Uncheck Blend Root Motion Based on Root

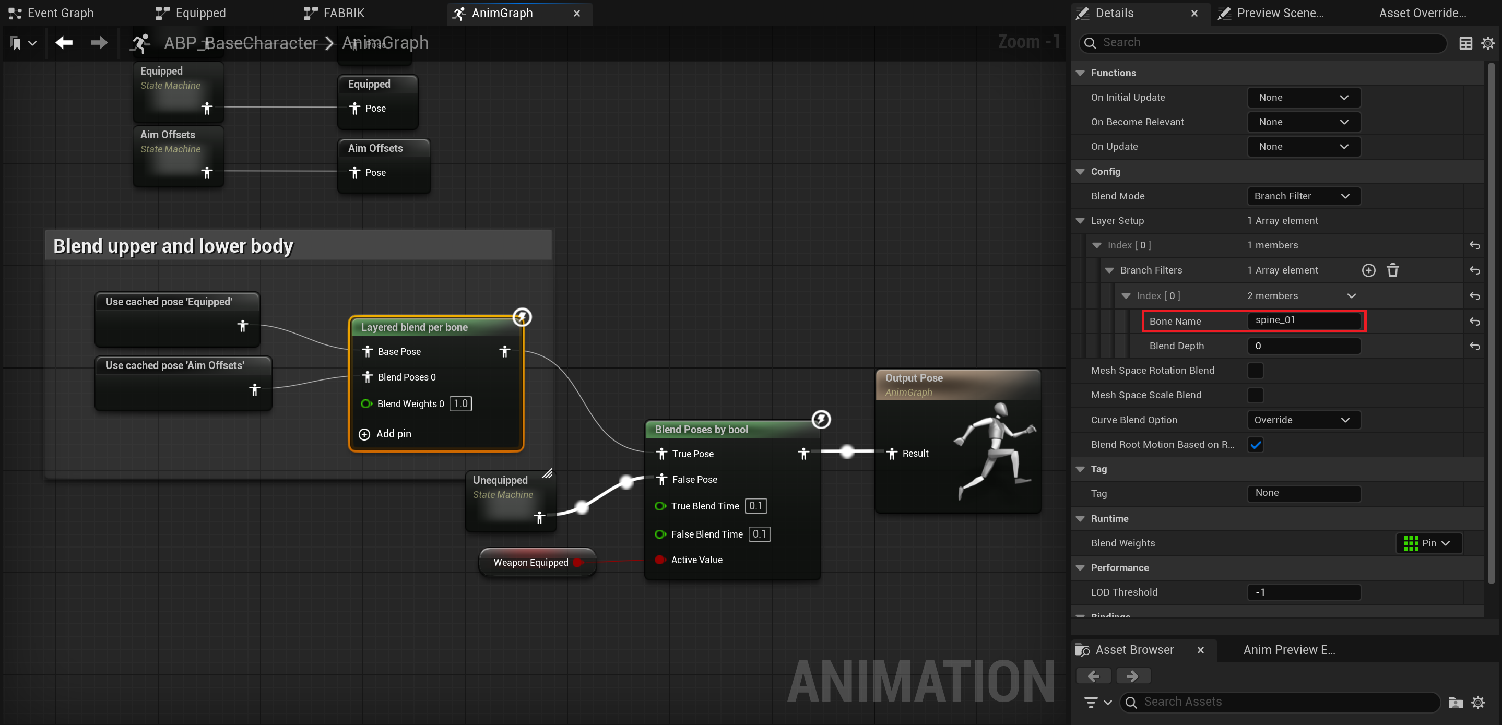point(1255,445)
